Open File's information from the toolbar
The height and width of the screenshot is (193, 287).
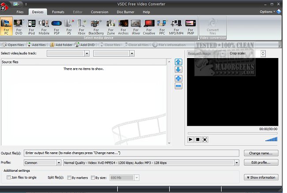[169, 45]
